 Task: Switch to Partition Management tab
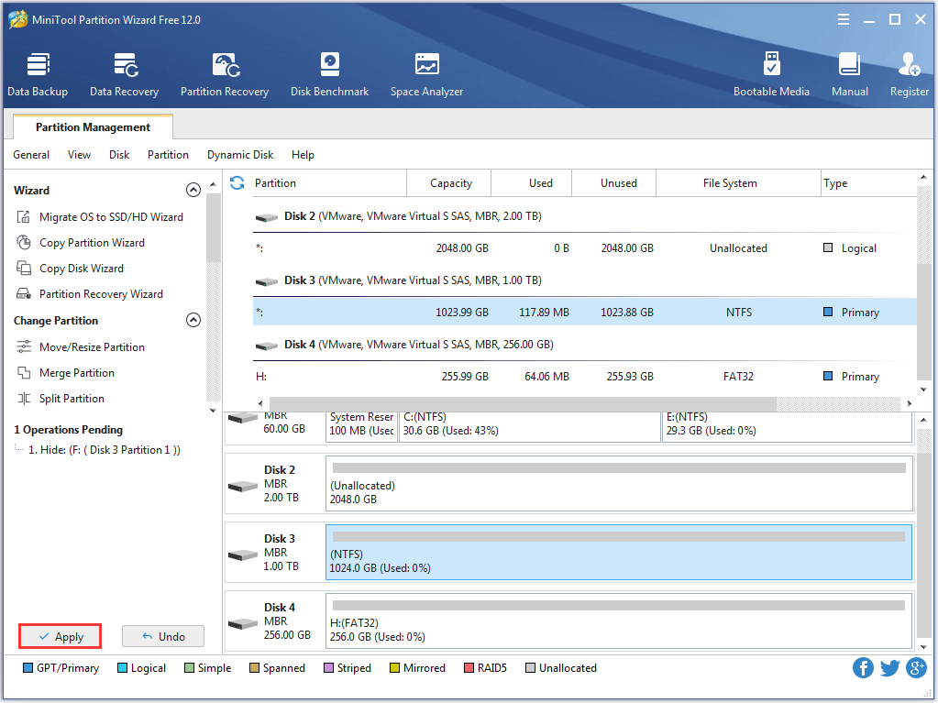click(x=93, y=127)
